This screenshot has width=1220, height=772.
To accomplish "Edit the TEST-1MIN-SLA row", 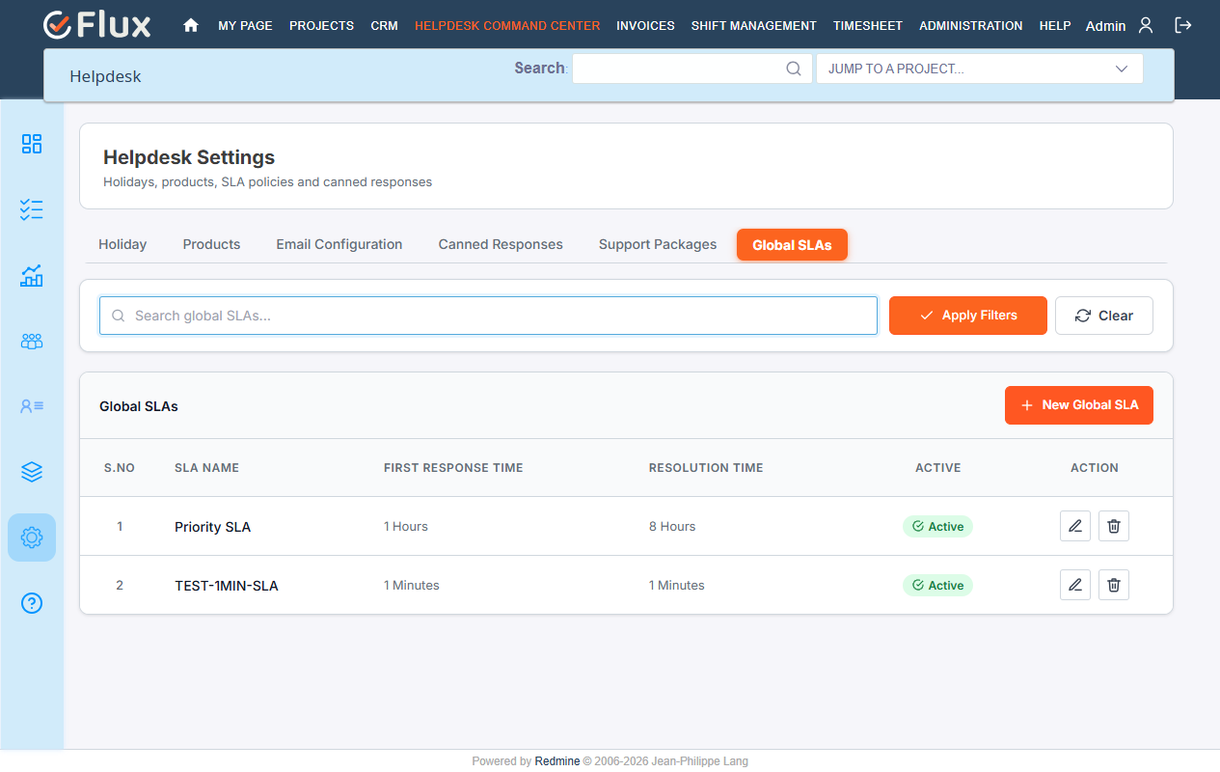I will click(x=1075, y=585).
